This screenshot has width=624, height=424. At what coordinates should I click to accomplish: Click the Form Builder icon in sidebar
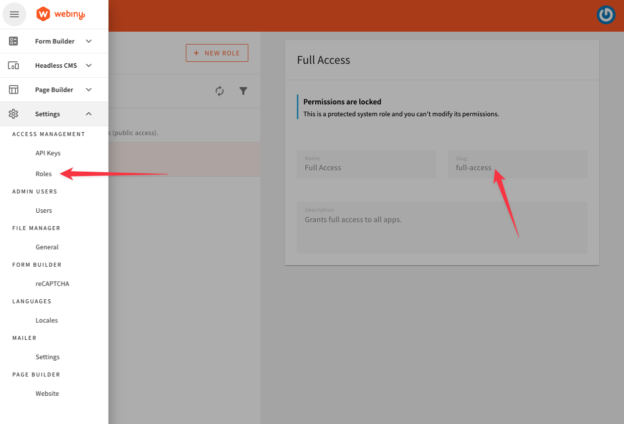click(x=14, y=41)
